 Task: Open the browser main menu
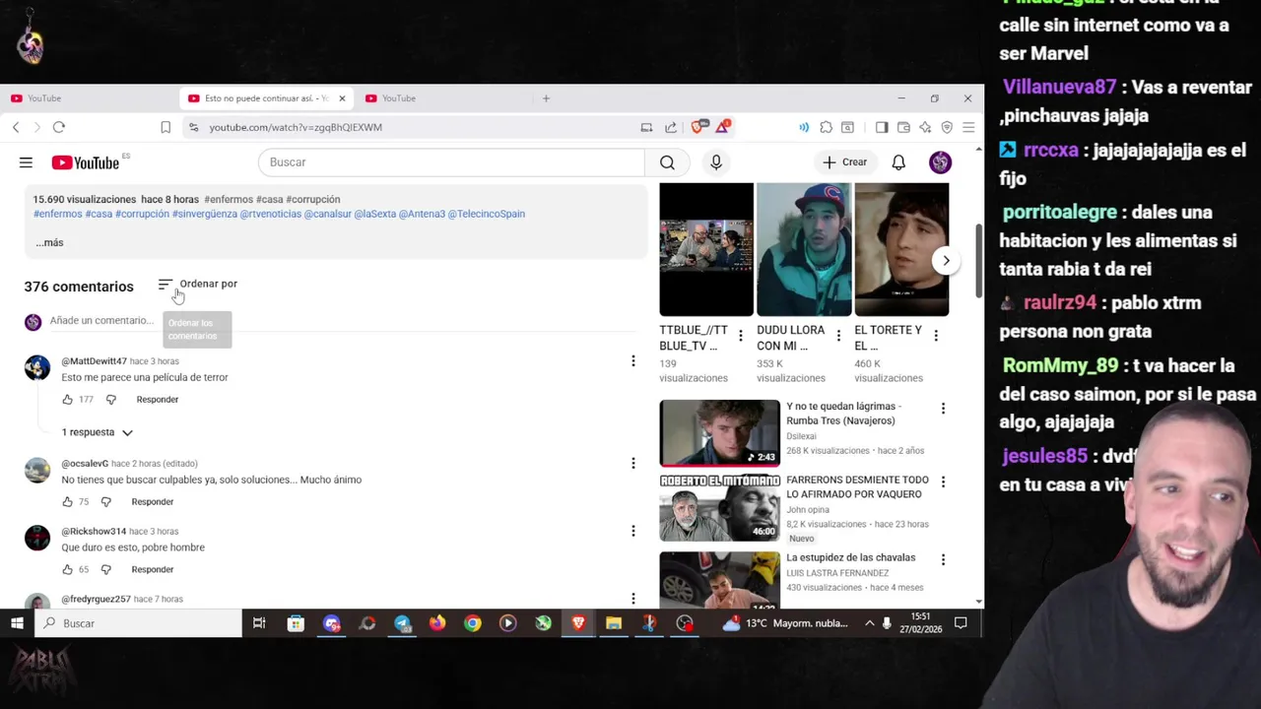tap(968, 127)
